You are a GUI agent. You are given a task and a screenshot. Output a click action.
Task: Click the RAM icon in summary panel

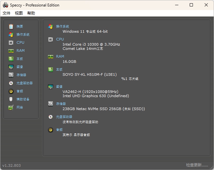click(x=51, y=57)
